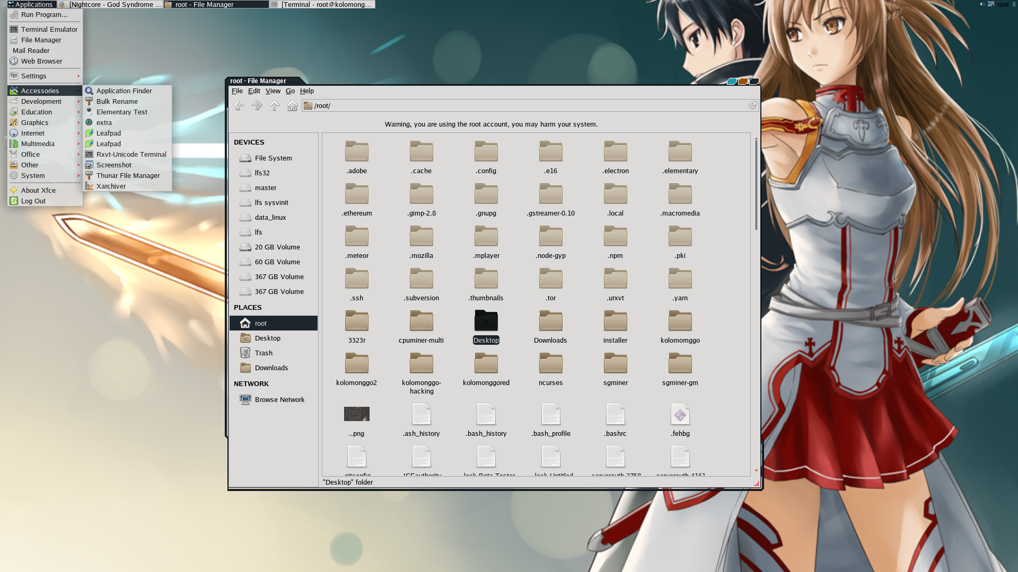The width and height of the screenshot is (1018, 572).
Task: Click the file view vertical scrollbar
Action: pos(756,184)
